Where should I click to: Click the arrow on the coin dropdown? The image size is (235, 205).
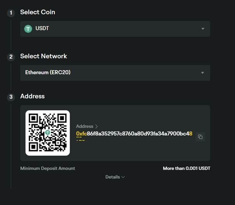point(202,29)
